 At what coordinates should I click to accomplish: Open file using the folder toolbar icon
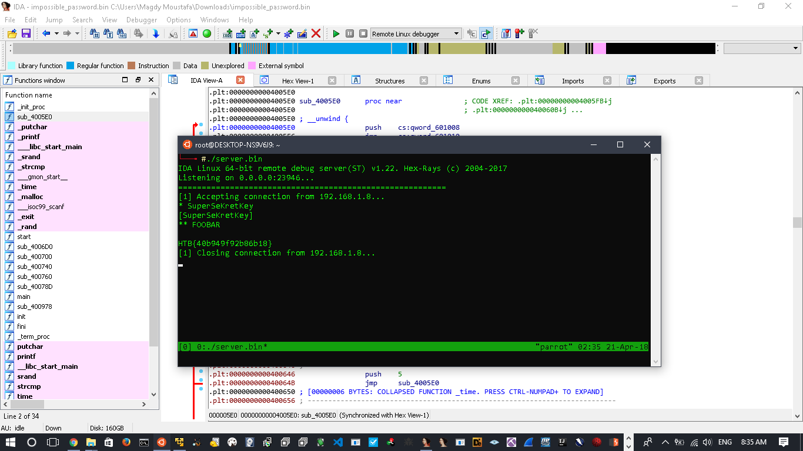point(11,33)
